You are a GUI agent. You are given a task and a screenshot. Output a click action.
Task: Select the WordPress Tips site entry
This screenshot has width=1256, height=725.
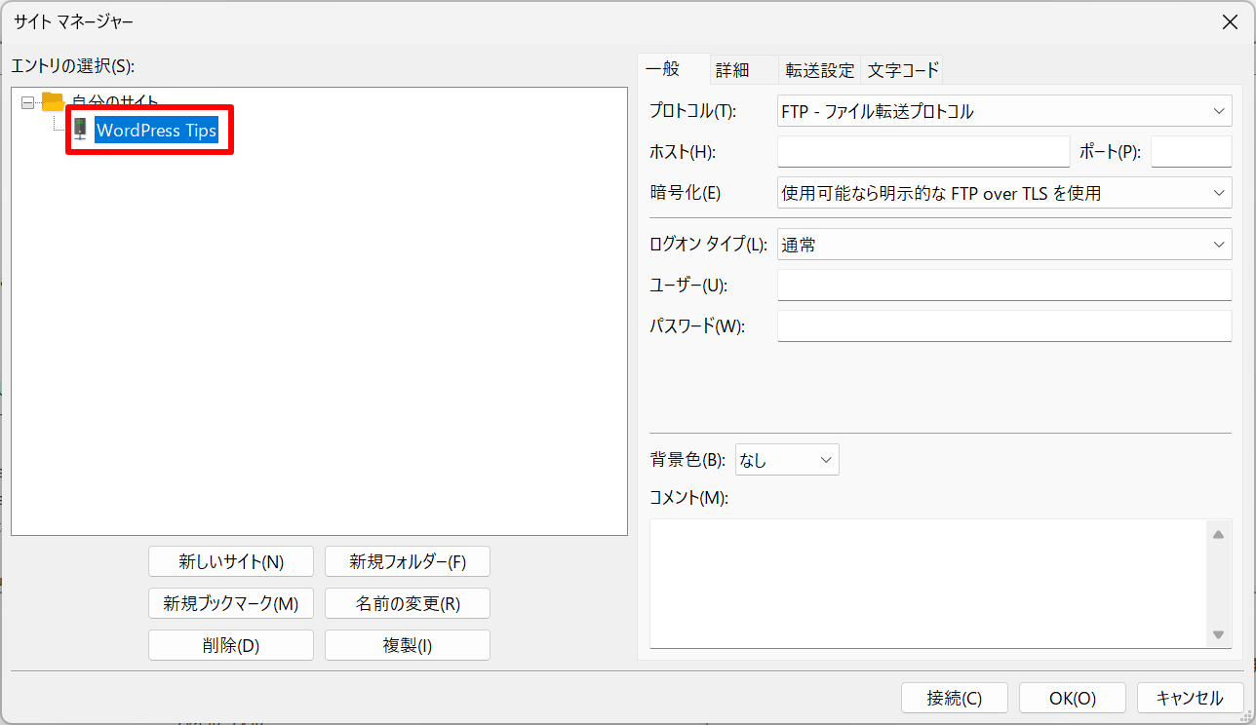tap(156, 130)
